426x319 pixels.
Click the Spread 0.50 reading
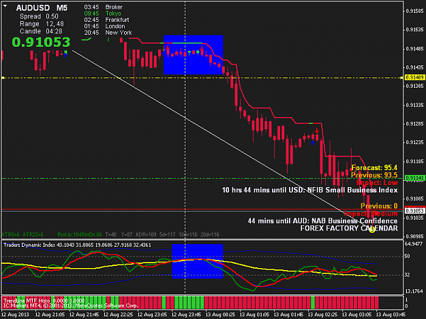click(39, 16)
